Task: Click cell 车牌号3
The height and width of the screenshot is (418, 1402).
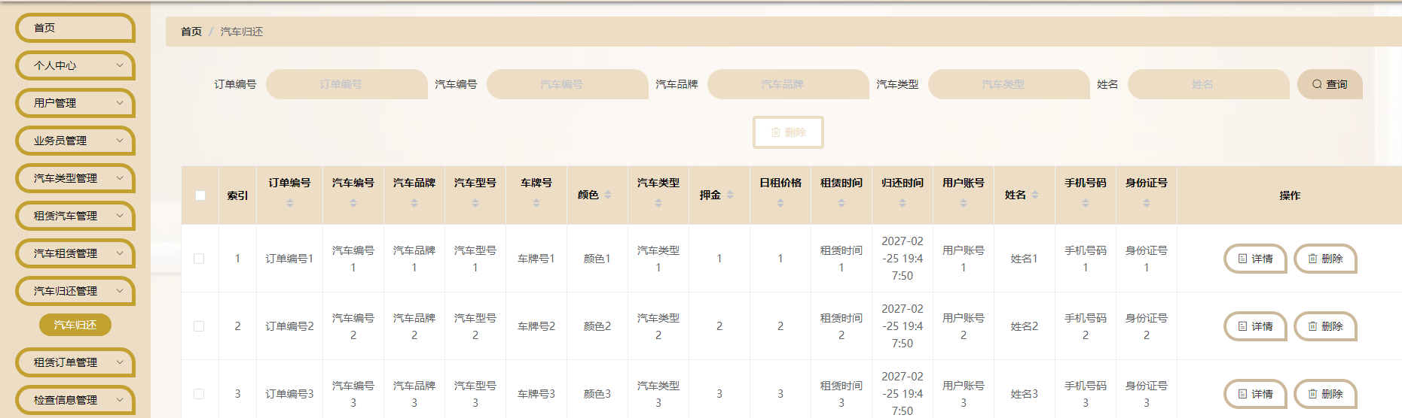Action: click(536, 394)
